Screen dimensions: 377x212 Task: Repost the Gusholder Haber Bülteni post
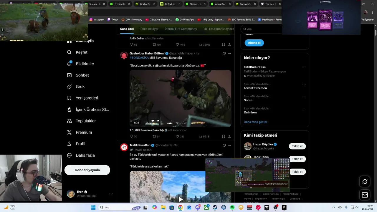coord(156,136)
